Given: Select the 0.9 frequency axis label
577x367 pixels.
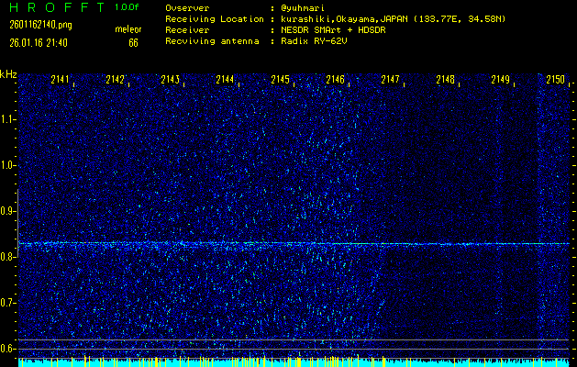Looking at the screenshot, I should coord(8,211).
